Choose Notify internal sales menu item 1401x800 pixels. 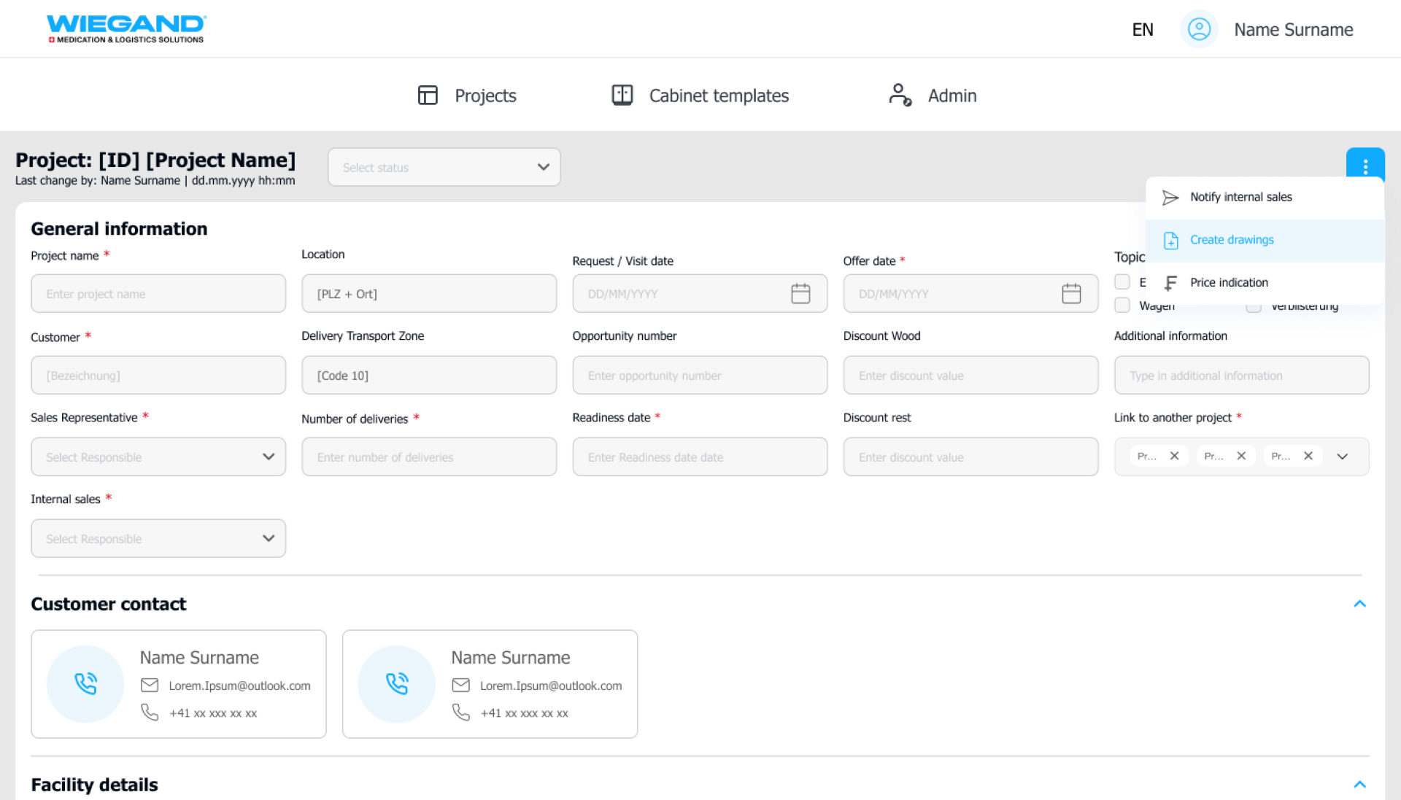click(1240, 197)
